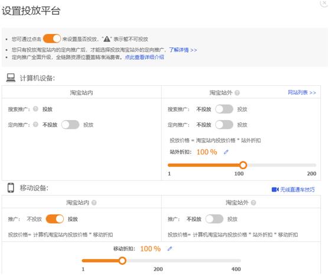Open the 了解详情 >> link

pyautogui.click(x=183, y=50)
